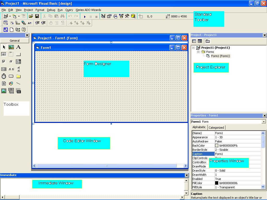Screen dimensions: 267x200
Task: Click View Code in Project Explorer
Action: click(194, 41)
